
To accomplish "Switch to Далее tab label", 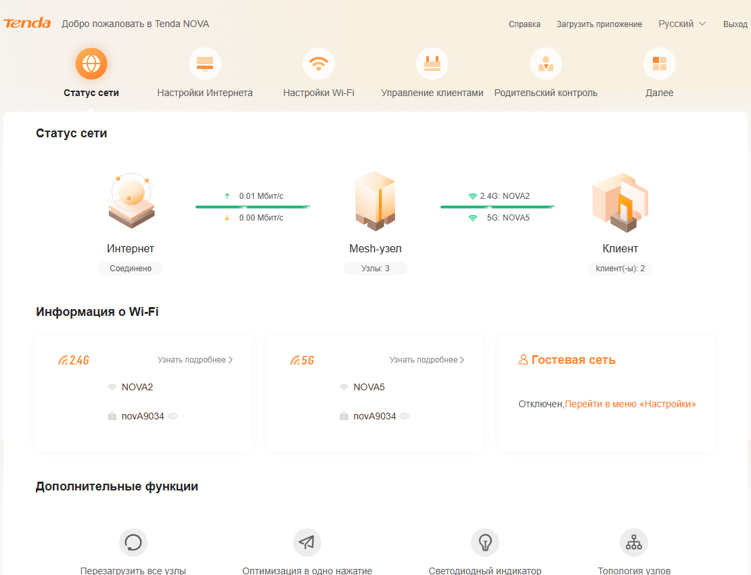I will (660, 93).
